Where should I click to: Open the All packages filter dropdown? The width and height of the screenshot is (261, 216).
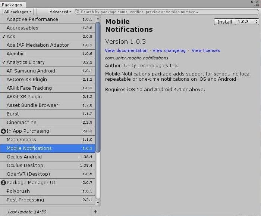(18, 12)
